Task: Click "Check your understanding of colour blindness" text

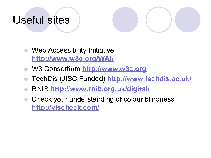Action: pyautogui.click(x=103, y=99)
